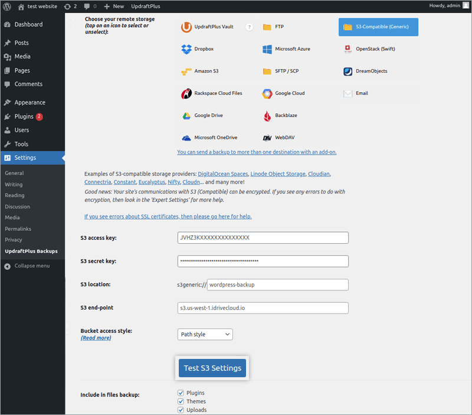Image resolution: width=472 pixels, height=415 pixels.
Task: Select the OpenStack (Swift) icon
Action: [x=348, y=49]
